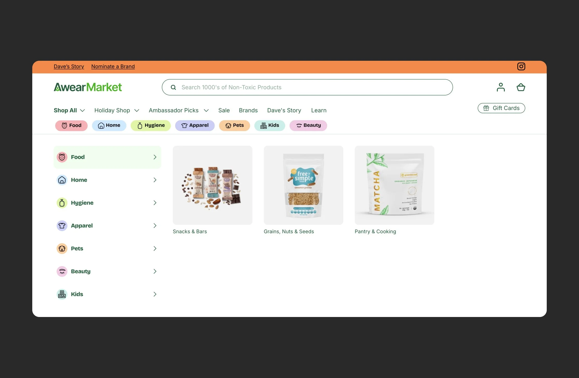The width and height of the screenshot is (579, 378).
Task: Select the pink Beauty category pill
Action: pyautogui.click(x=308, y=125)
